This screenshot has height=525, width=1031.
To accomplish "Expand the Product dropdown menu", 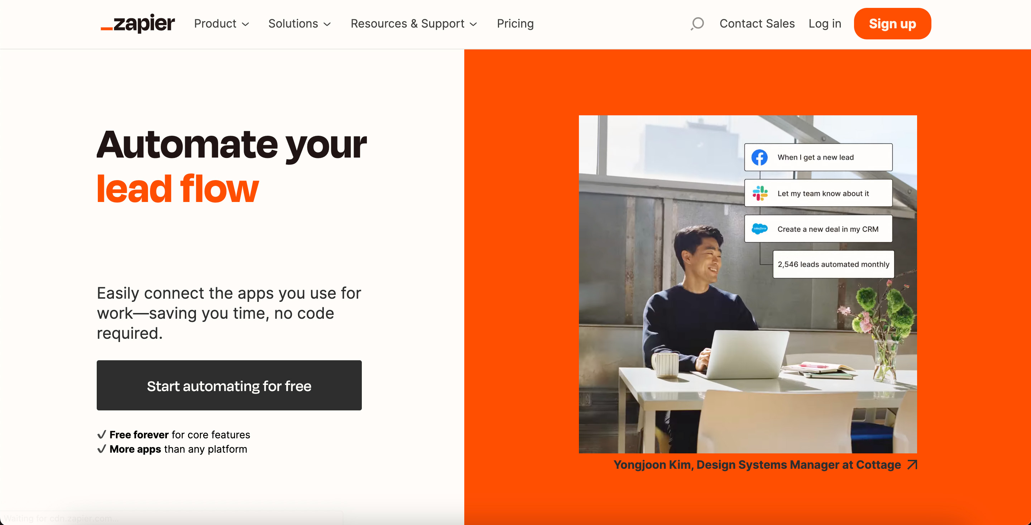I will pyautogui.click(x=221, y=23).
